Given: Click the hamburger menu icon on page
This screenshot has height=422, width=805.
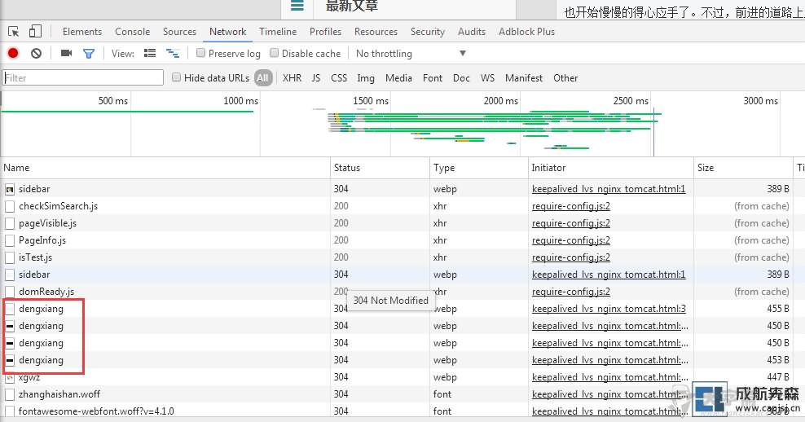Looking at the screenshot, I should (297, 6).
